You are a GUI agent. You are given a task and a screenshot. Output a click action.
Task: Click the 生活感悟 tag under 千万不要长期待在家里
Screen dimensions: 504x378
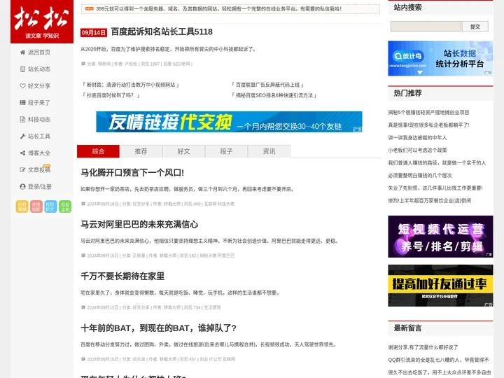point(212,307)
